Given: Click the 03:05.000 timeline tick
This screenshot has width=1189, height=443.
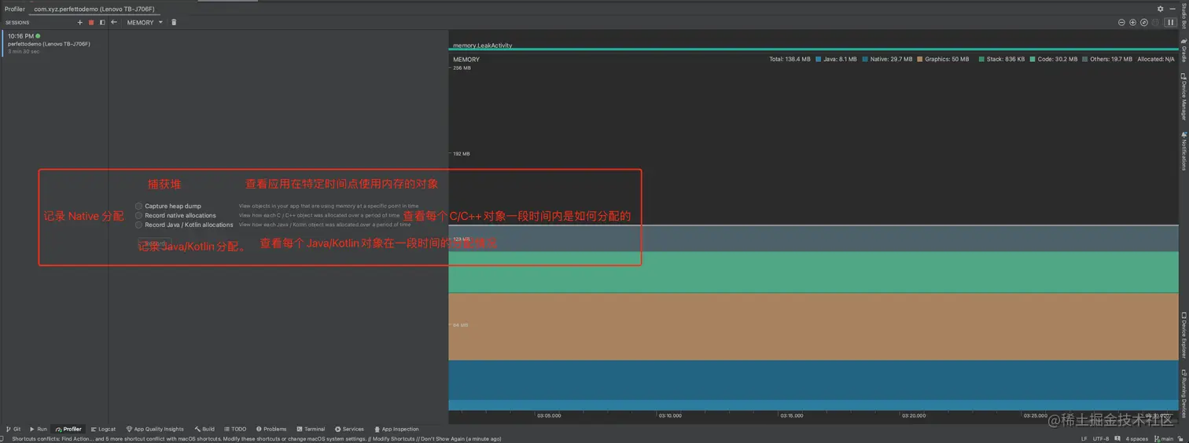Looking at the screenshot, I should [x=549, y=416].
